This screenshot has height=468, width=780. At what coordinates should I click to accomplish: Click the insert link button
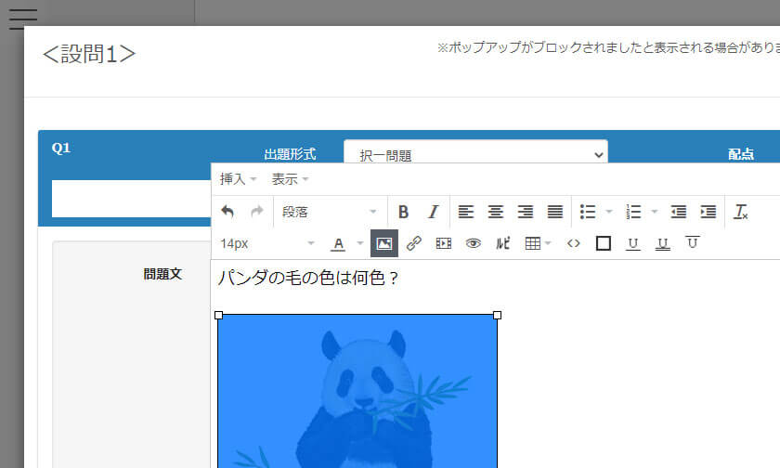(414, 243)
